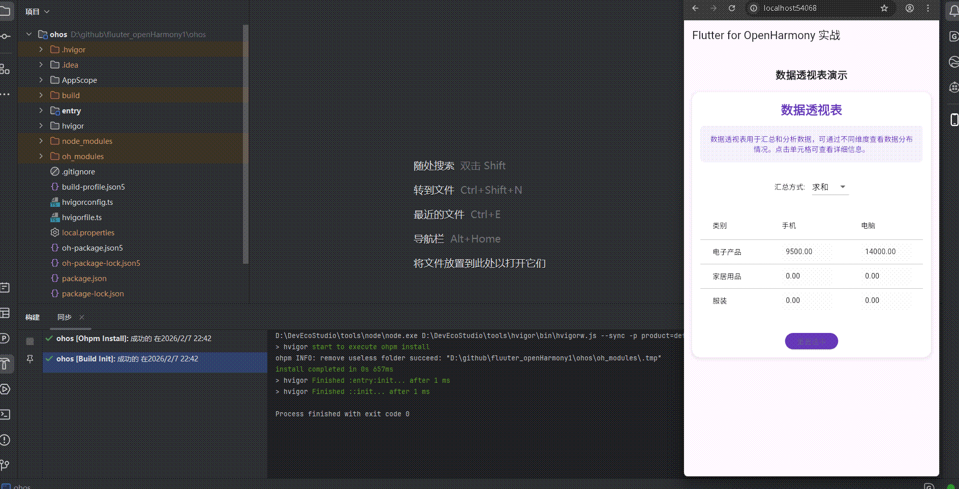Open the 项目 view selector dropdown
959x489 pixels.
[x=38, y=12]
